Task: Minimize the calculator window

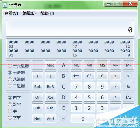Action: coord(109,4)
